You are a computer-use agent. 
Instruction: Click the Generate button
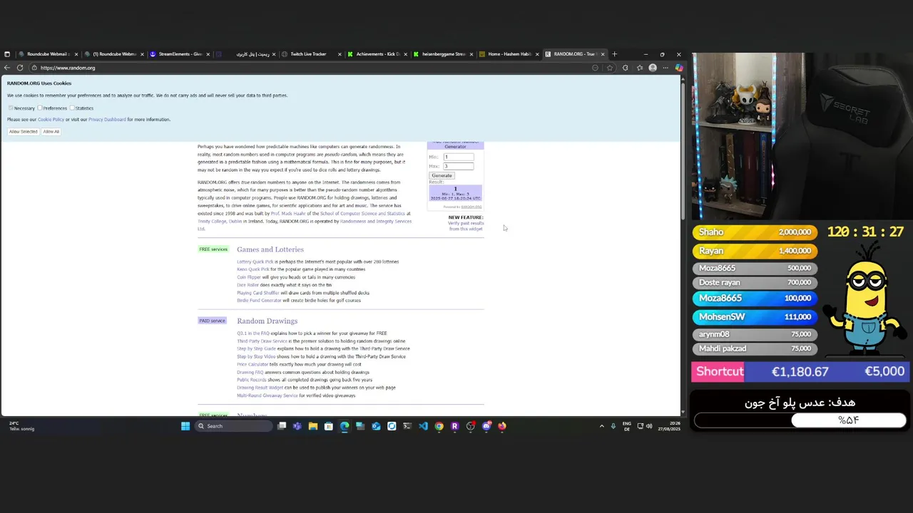[x=442, y=175]
